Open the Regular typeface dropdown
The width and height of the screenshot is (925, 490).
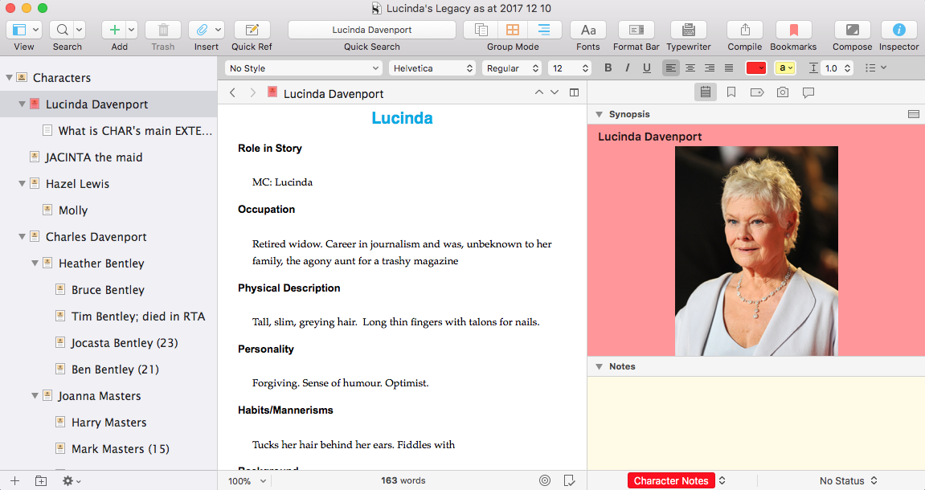512,68
